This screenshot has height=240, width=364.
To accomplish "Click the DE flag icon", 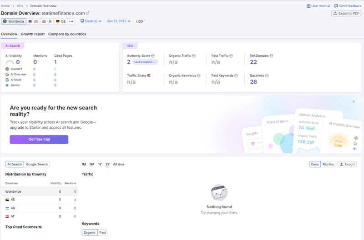I will pos(58,21).
